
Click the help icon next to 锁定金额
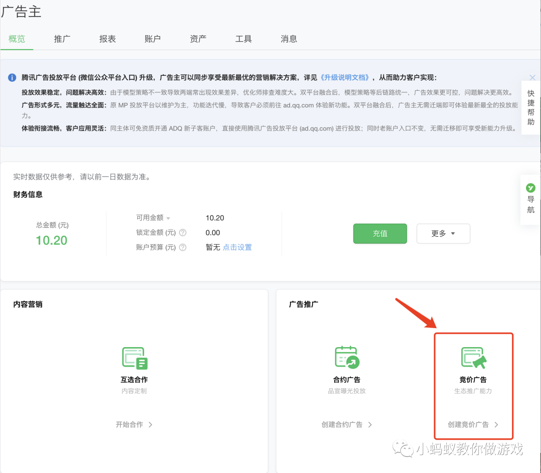pyautogui.click(x=183, y=233)
